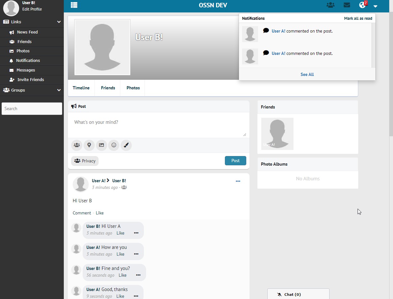This screenshot has width=393, height=299.
Task: Click Mark all as read
Action: (x=358, y=19)
